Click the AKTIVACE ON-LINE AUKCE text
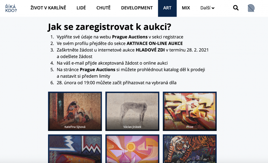Screen dimensions: 268x163 click(x=155, y=43)
